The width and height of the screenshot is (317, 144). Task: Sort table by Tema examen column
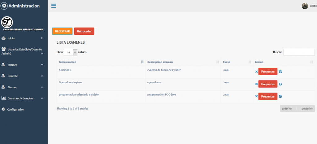click(99, 62)
